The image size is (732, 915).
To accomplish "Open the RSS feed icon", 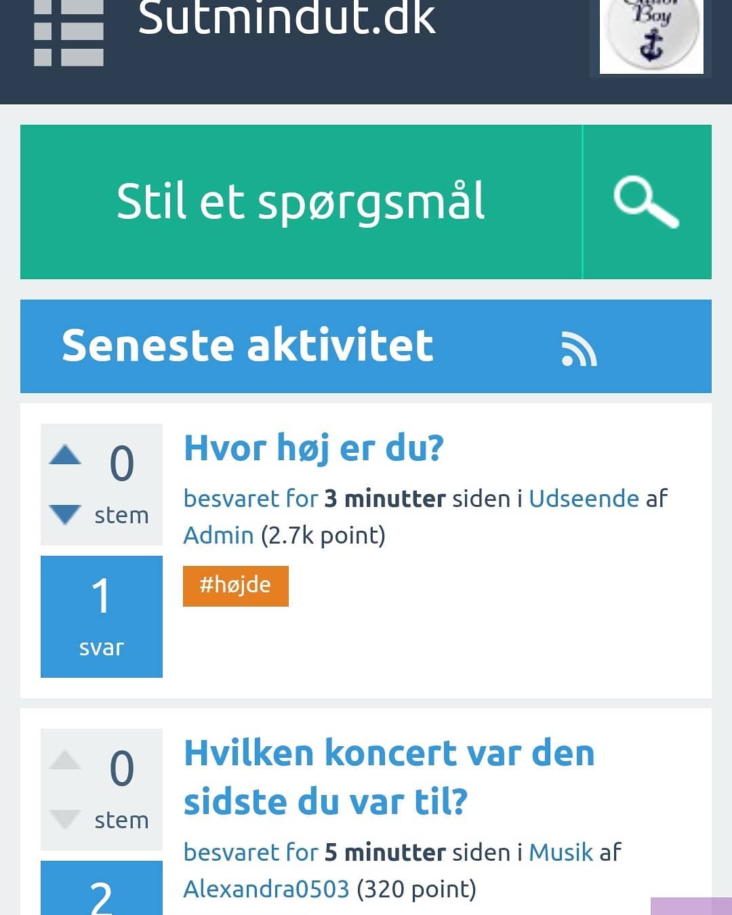I will coord(579,349).
